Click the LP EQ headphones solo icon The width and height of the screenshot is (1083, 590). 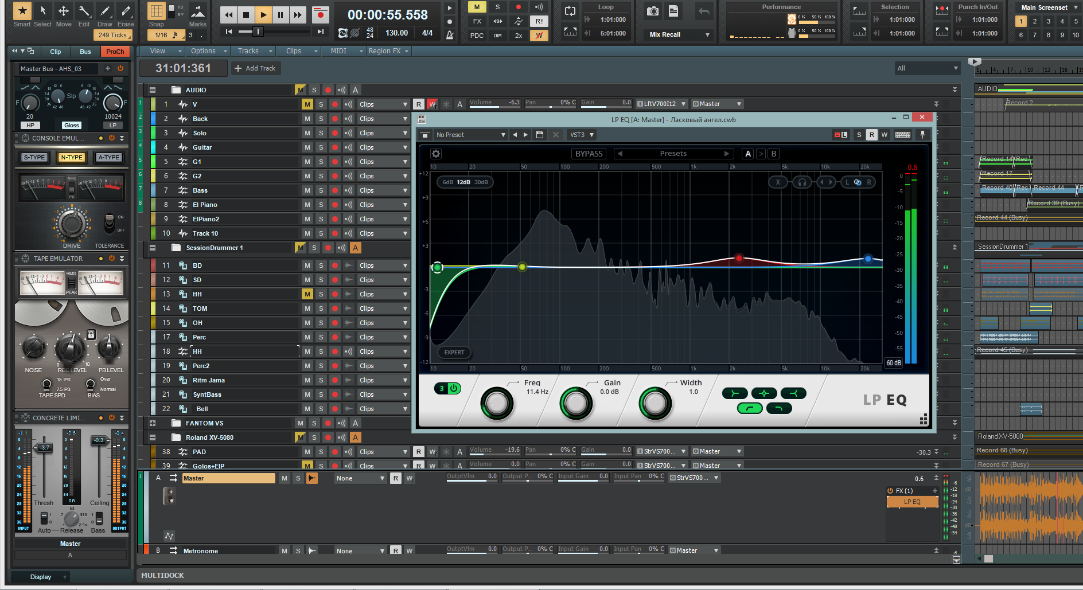coord(802,182)
